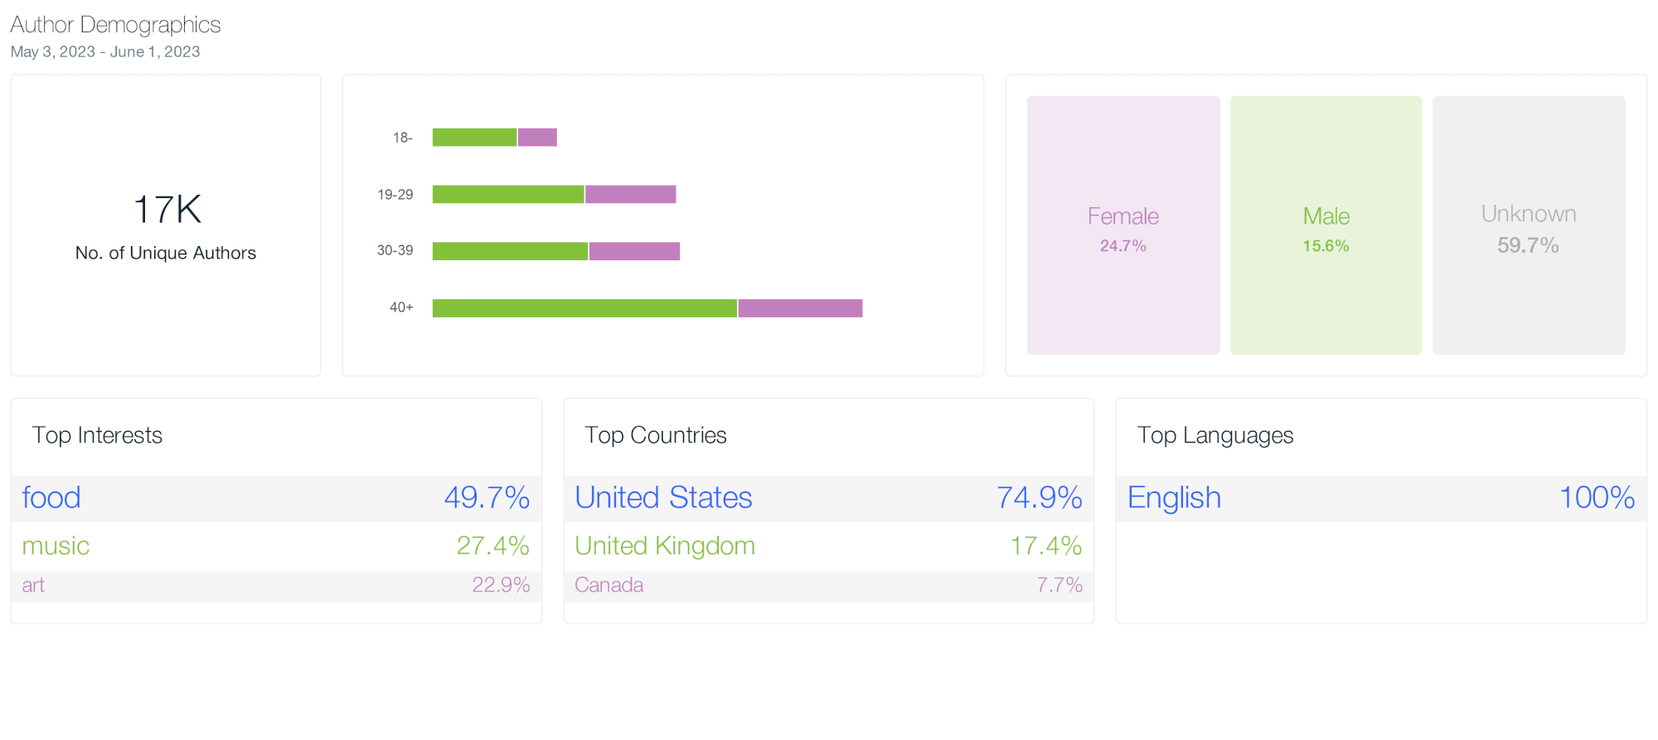The image size is (1658, 740).
Task: Select English in Top Languages
Action: (x=1380, y=498)
